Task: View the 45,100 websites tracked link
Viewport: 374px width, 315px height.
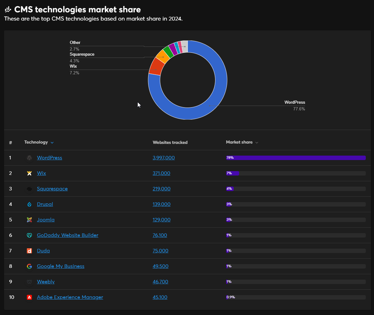Action: click(160, 297)
